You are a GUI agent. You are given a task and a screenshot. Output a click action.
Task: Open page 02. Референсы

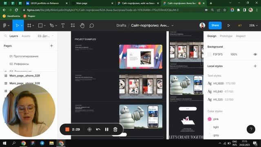click(x=19, y=64)
